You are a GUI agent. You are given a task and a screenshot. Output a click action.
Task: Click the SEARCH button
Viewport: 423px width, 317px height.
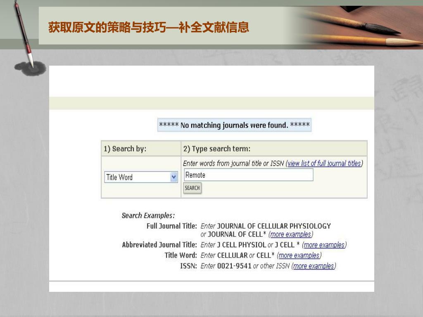point(192,188)
